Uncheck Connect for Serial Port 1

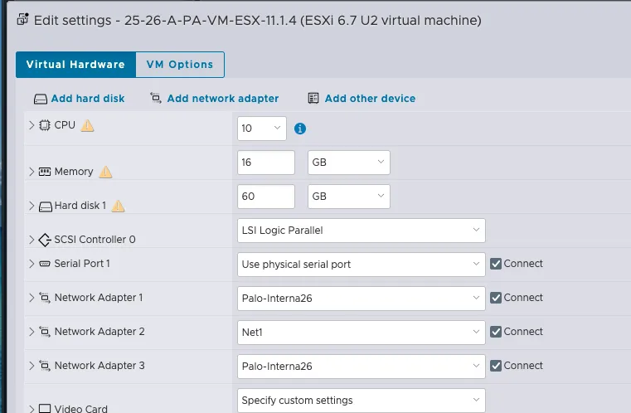coord(496,264)
